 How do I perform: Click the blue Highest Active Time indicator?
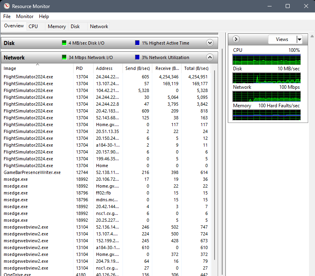[137, 43]
